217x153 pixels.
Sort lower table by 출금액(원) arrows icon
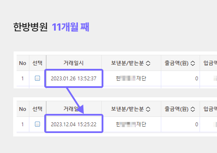point(193,109)
